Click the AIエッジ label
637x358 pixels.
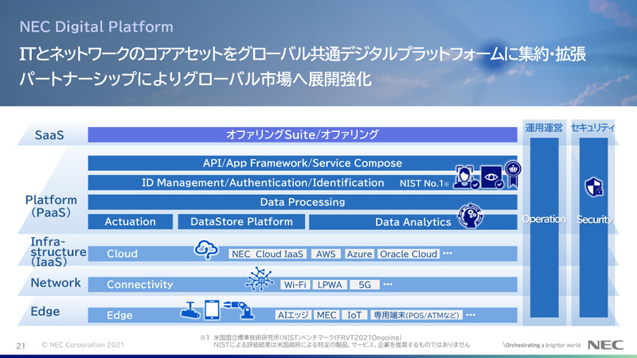tap(293, 315)
